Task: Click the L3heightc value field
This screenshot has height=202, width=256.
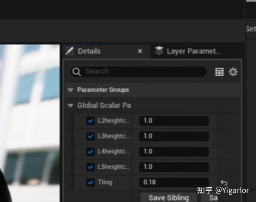Action: (174, 136)
